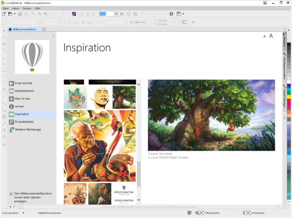Open the dropdown arrow next to Open
Screen dimensions: 292x218
(x=15, y=14)
